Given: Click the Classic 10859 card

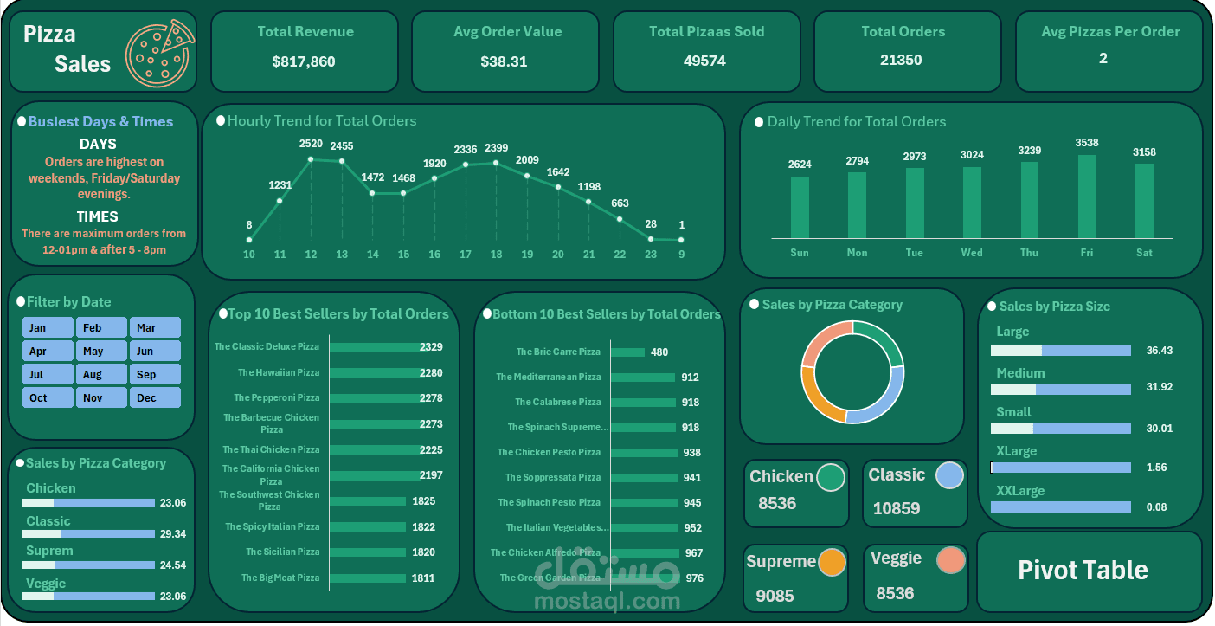Looking at the screenshot, I should [916, 494].
